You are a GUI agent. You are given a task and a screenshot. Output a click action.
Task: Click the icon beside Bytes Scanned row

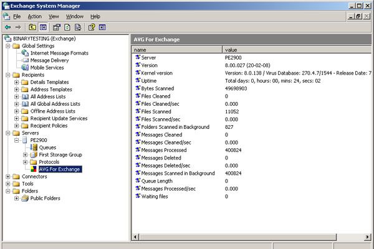coord(138,88)
